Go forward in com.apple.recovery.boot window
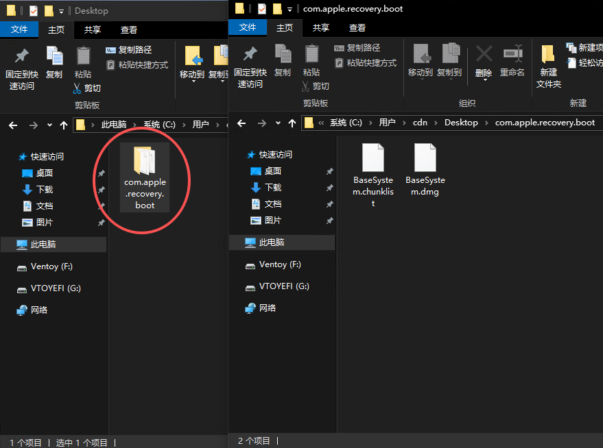The image size is (603, 448). point(262,123)
